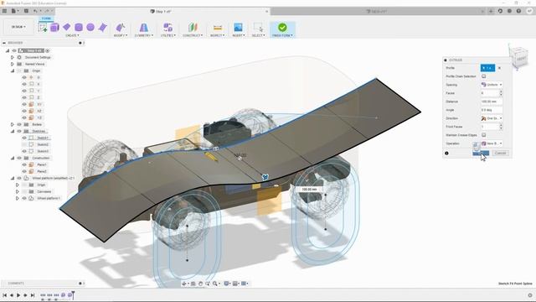536x302 pixels.
Task: Toggle Maintain Crease Edges checkbox
Action: pos(484,135)
